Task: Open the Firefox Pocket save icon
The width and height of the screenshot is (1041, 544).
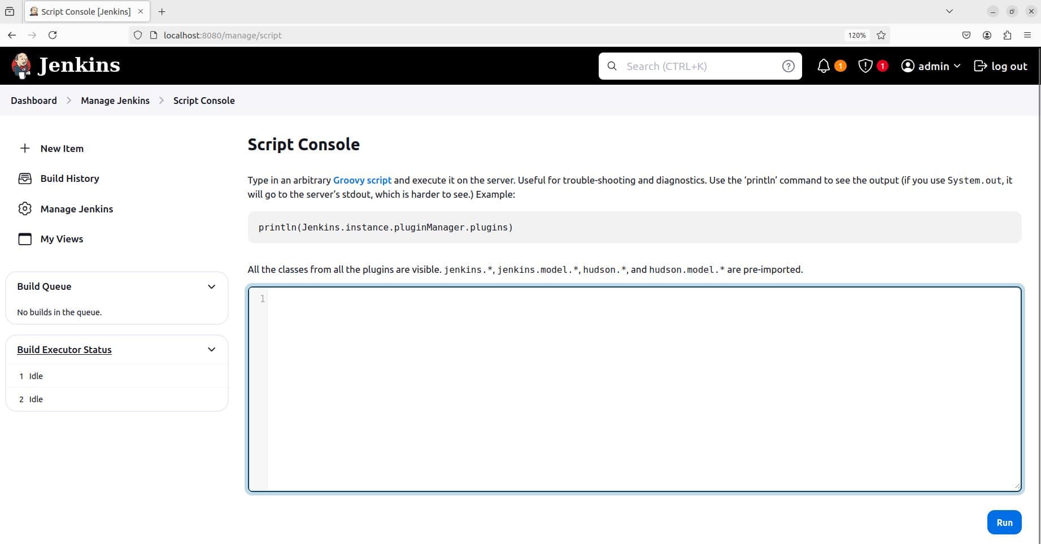Action: click(966, 35)
